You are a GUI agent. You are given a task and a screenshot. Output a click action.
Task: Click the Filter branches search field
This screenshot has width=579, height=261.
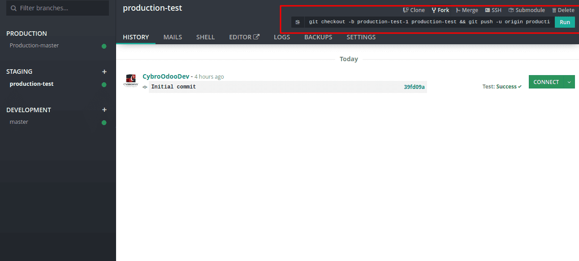tap(58, 8)
